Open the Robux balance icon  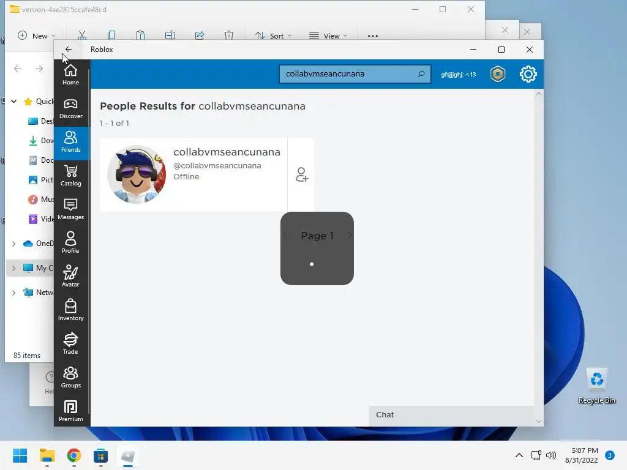(498, 74)
